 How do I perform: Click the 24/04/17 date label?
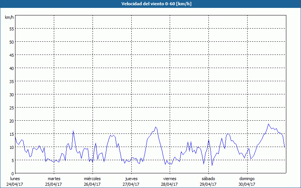coord(15,184)
